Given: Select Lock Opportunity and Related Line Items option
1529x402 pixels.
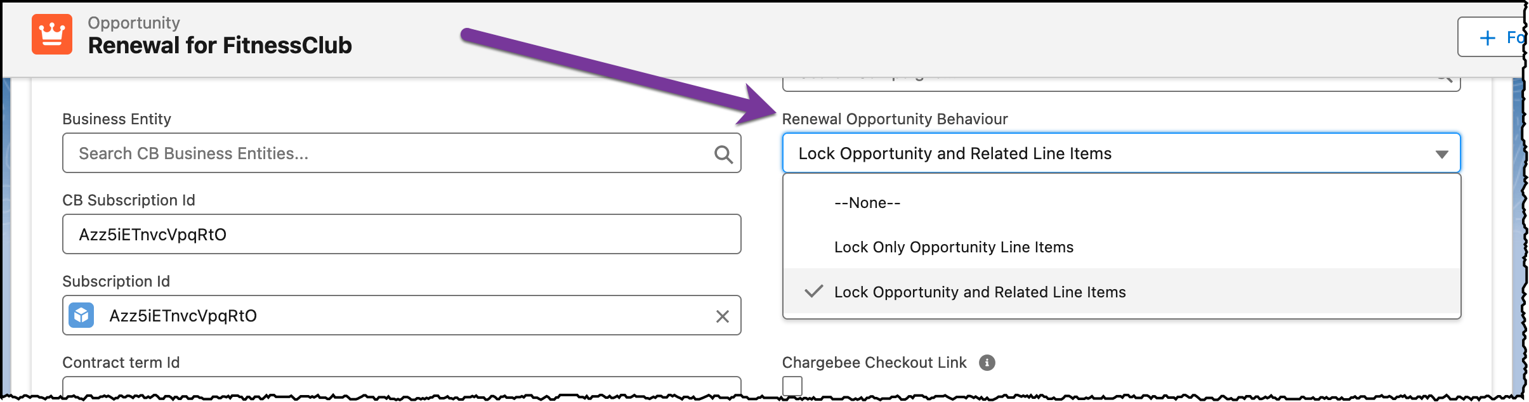Looking at the screenshot, I should pyautogui.click(x=980, y=292).
